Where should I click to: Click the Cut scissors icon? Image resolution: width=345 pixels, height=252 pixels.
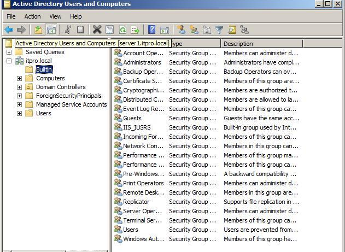tap(68, 30)
